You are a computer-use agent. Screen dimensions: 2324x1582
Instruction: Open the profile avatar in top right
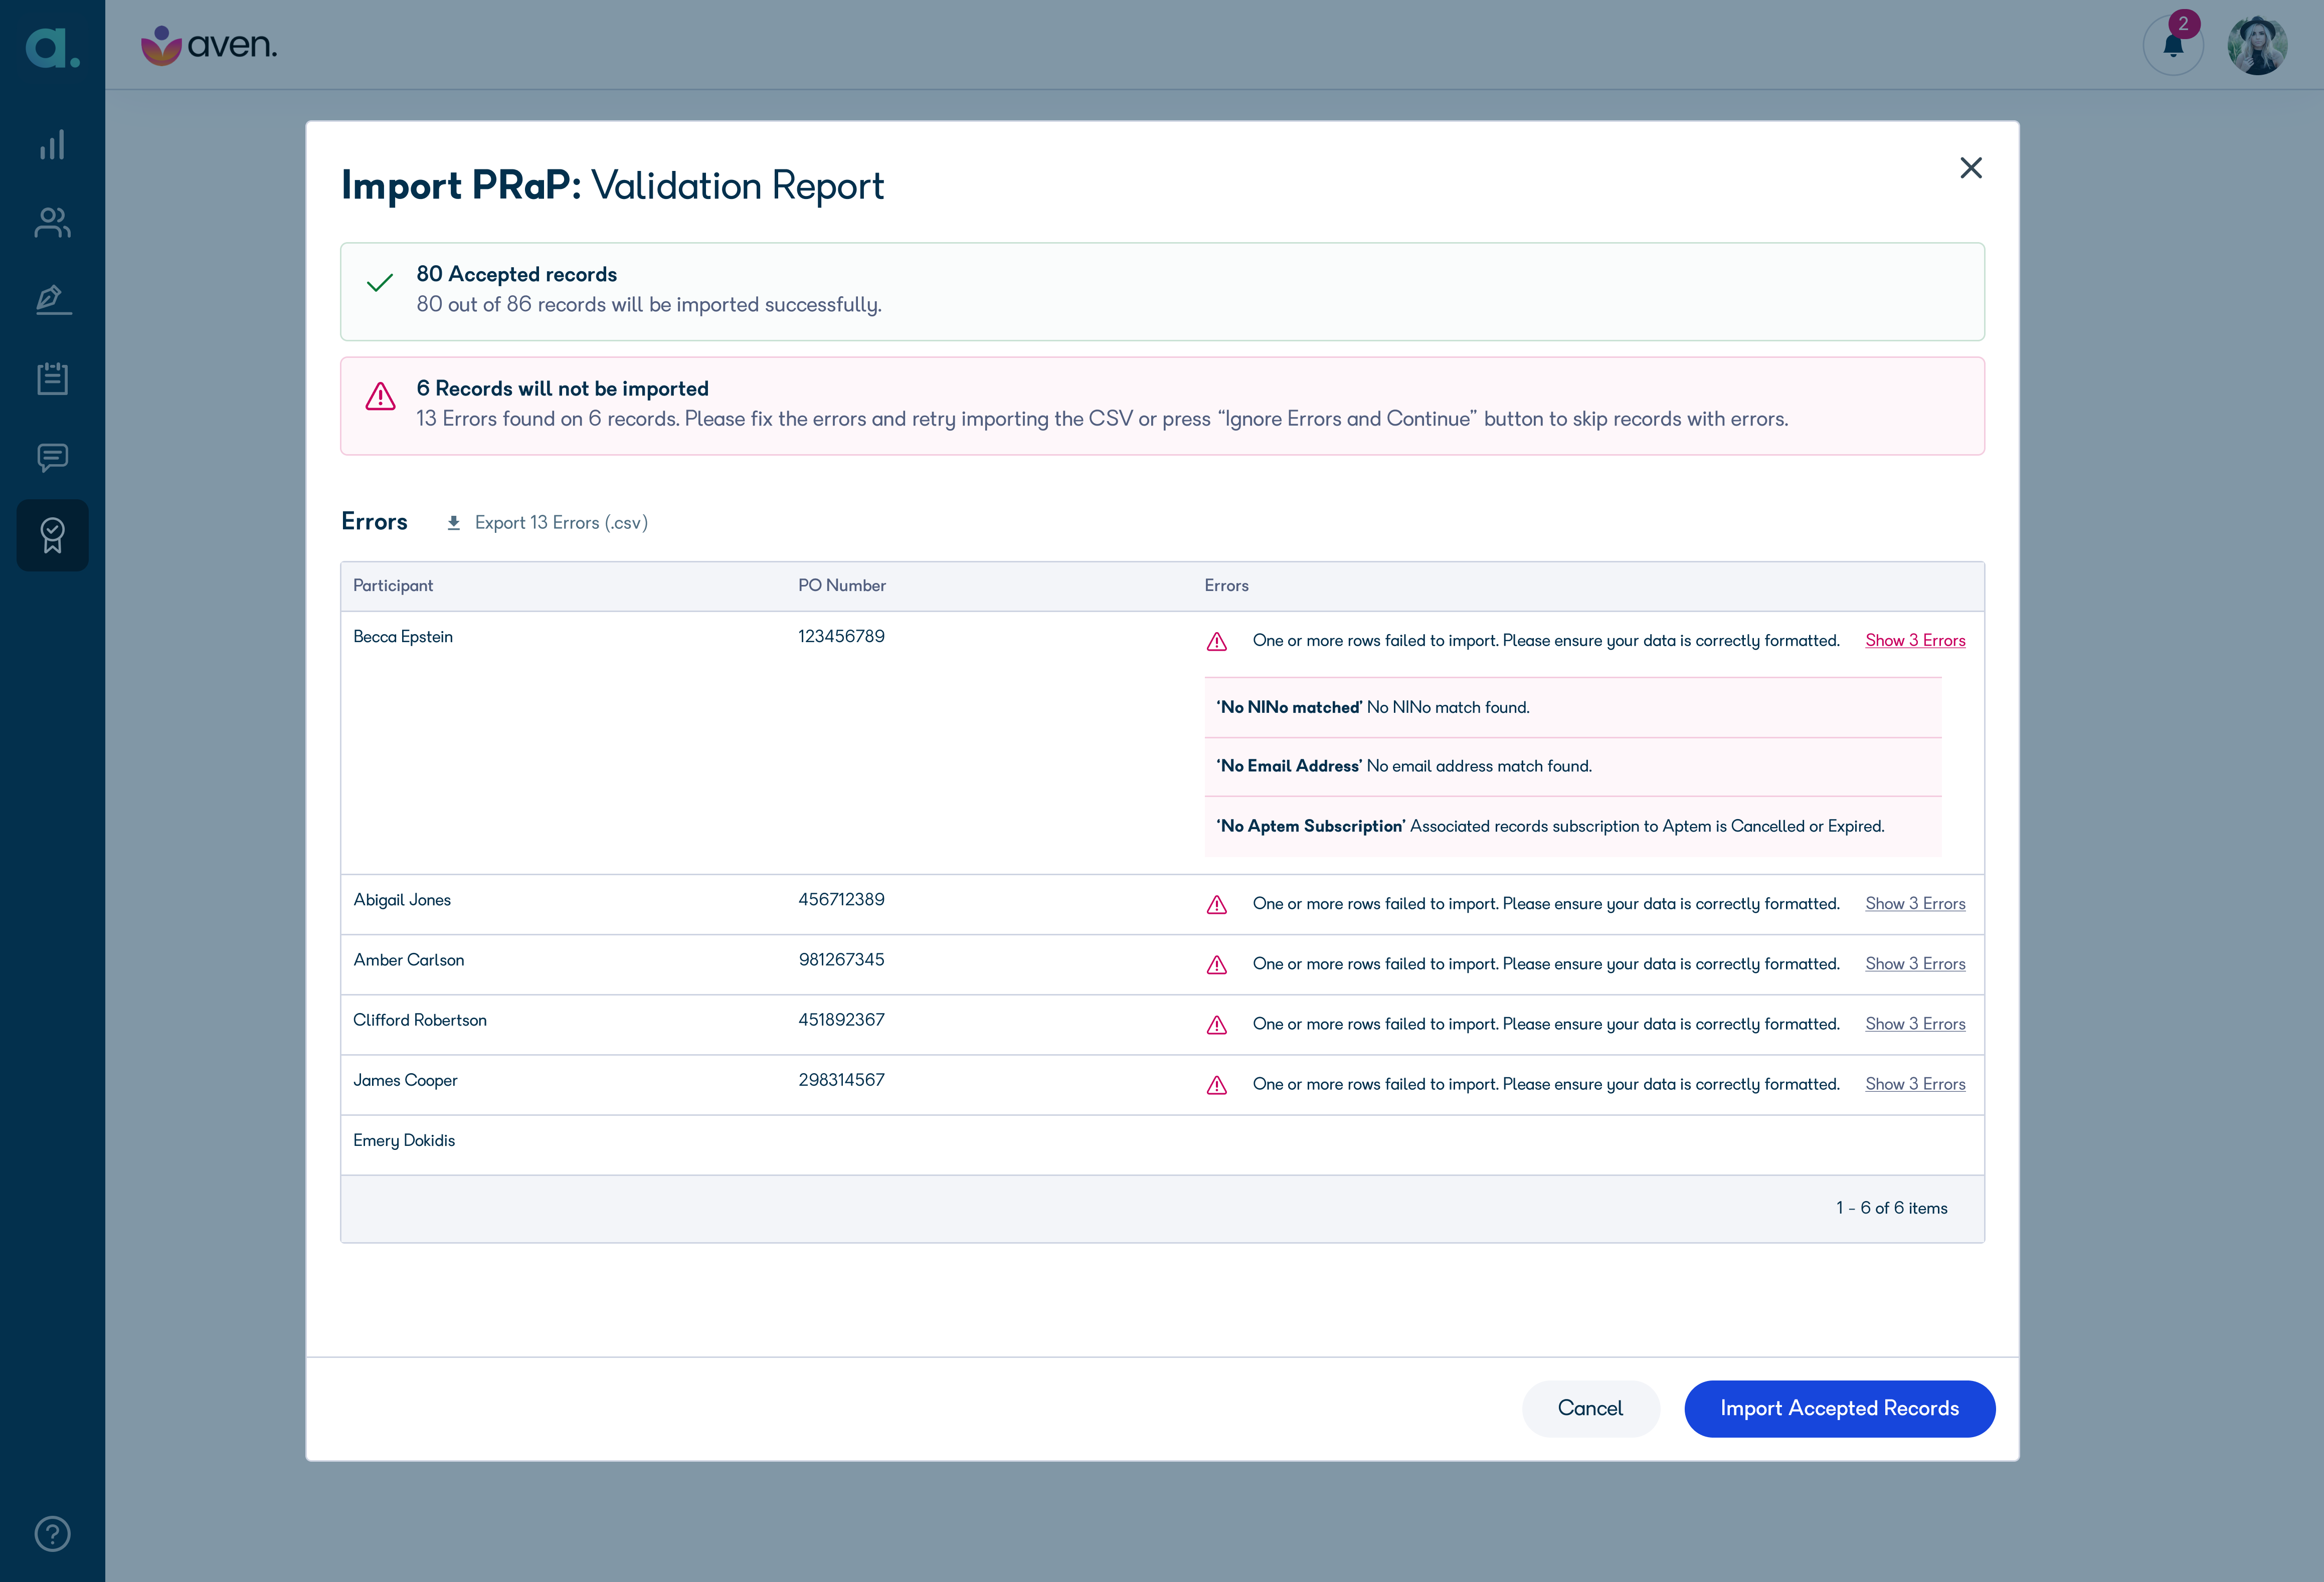click(x=2257, y=45)
